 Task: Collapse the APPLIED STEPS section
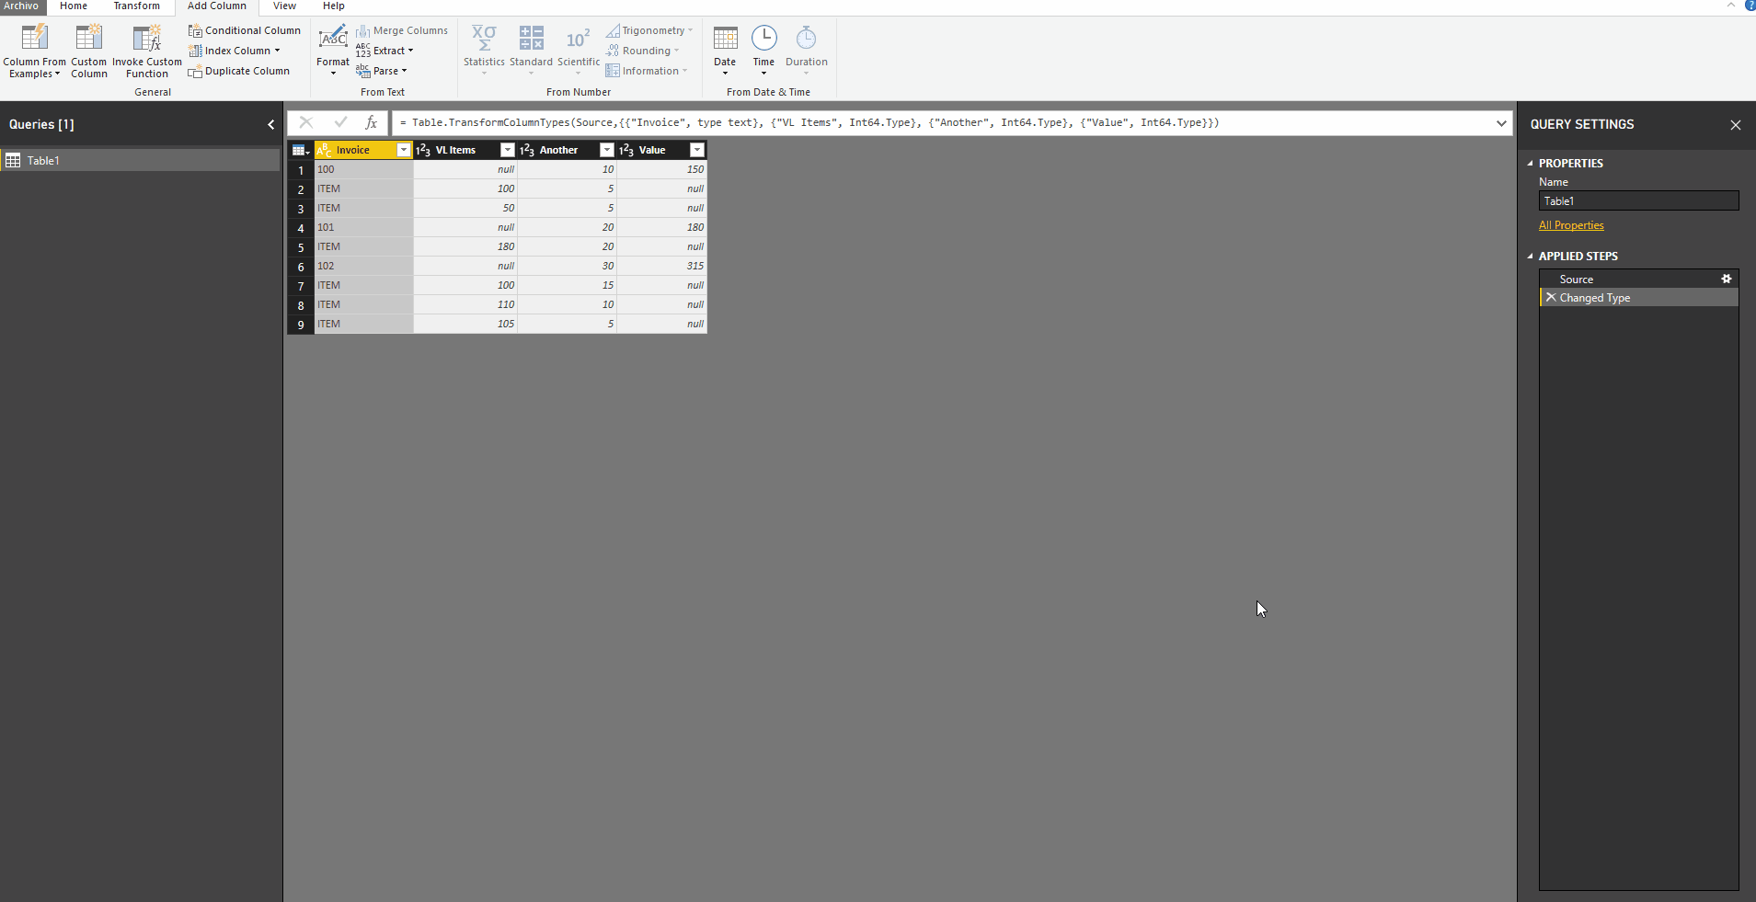(1531, 257)
